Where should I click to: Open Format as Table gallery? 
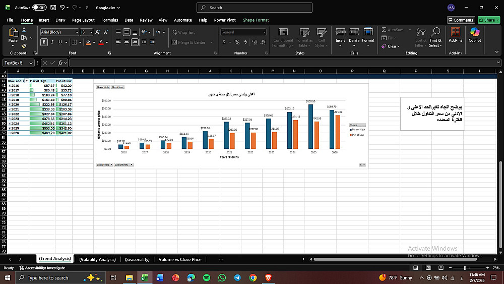[x=304, y=38]
